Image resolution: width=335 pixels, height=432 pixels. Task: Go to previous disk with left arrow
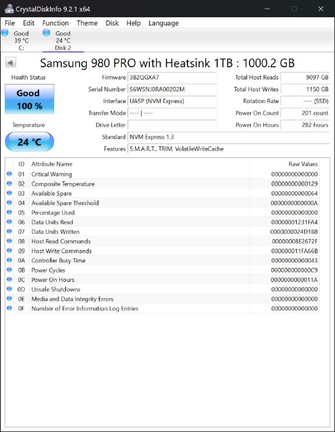pos(11,63)
